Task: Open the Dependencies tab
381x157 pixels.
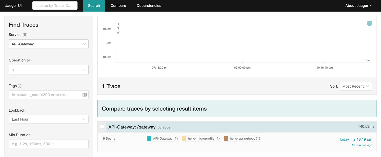Action: 149,6
